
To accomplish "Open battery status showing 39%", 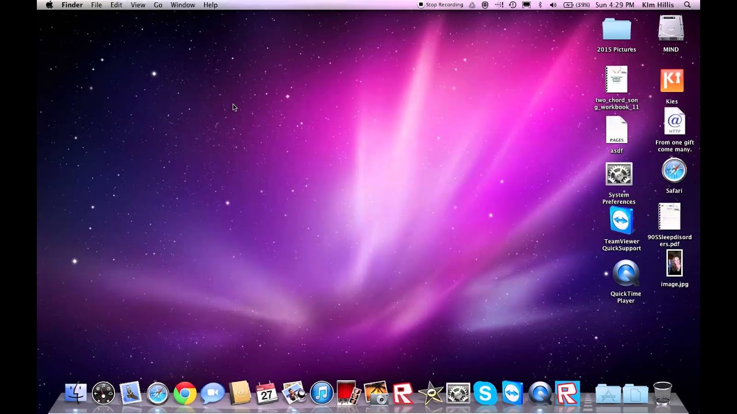I will click(576, 5).
